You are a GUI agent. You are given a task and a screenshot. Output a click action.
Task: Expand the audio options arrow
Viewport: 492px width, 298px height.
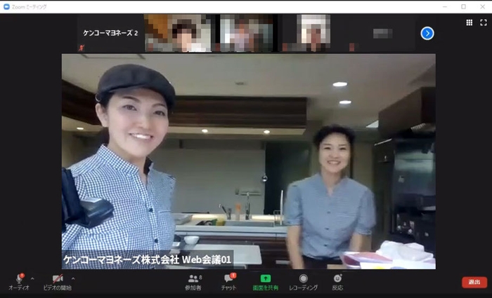pos(33,278)
